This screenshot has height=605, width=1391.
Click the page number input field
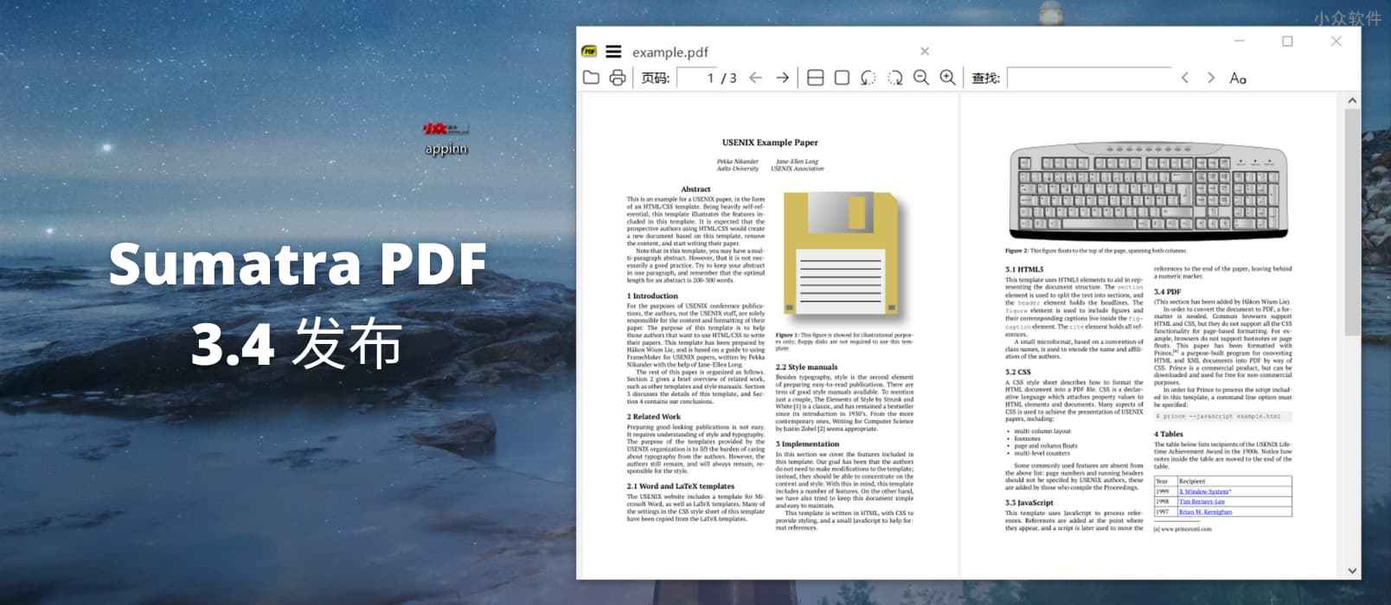click(697, 78)
